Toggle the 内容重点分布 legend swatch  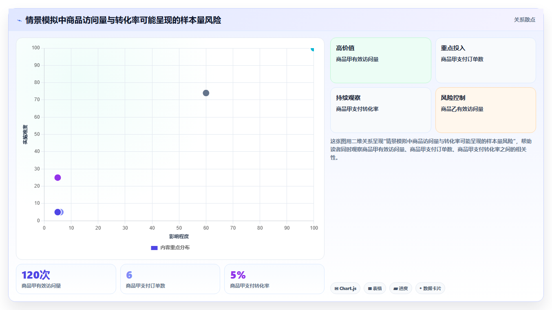[x=154, y=248]
